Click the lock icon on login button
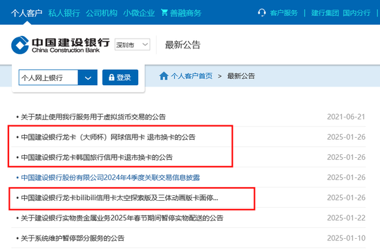 tap(111, 78)
